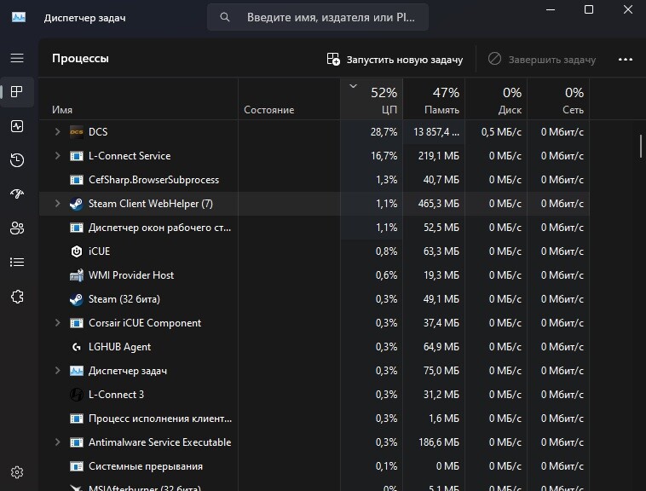
Task: Select the Processes page icon in sidebar
Action: point(17,91)
